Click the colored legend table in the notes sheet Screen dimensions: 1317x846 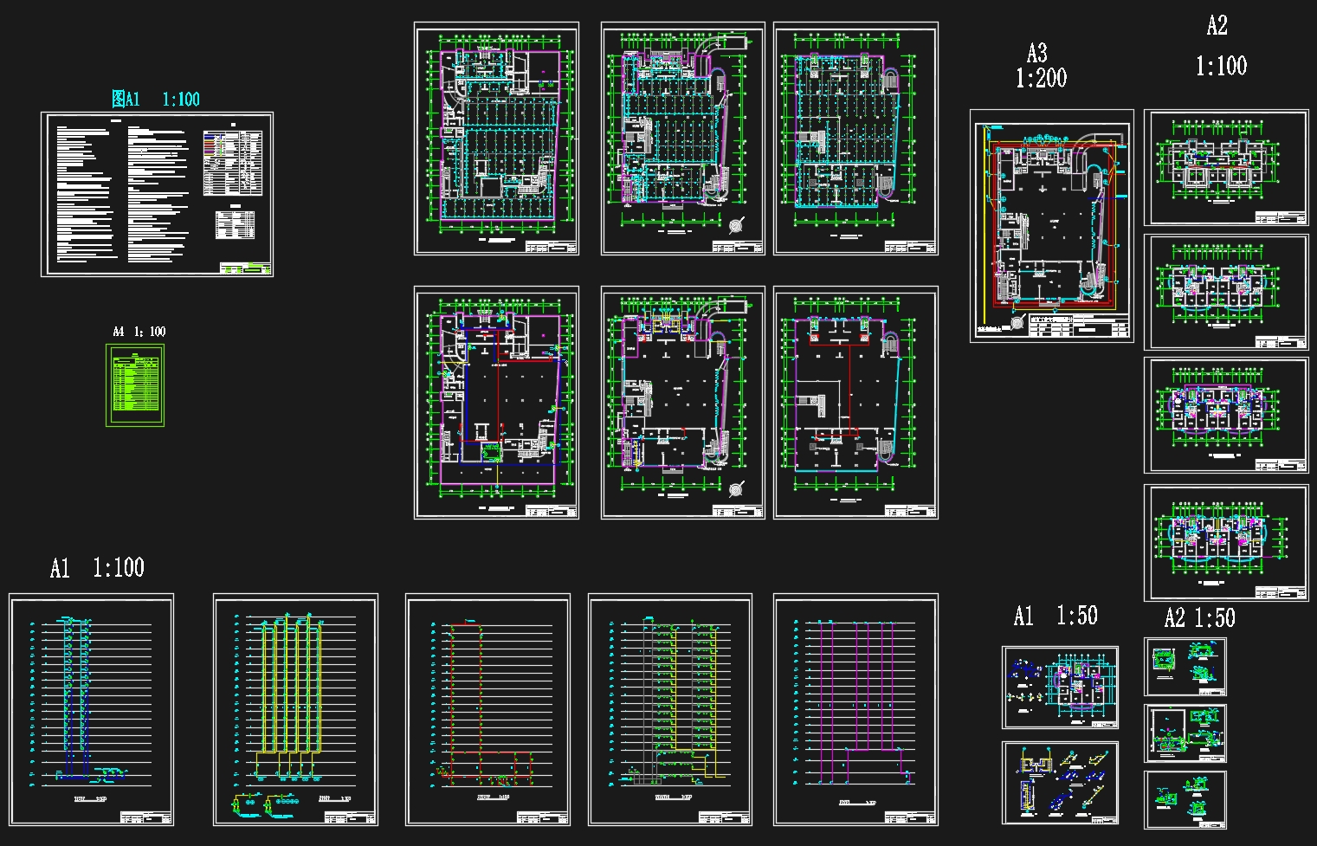tap(233, 162)
